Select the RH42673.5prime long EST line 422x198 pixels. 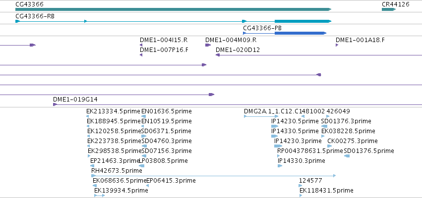click(214, 176)
